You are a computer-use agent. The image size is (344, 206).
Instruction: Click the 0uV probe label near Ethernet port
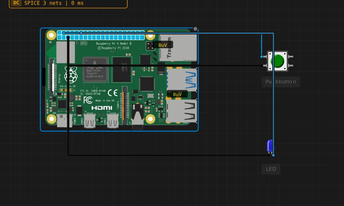(163, 45)
